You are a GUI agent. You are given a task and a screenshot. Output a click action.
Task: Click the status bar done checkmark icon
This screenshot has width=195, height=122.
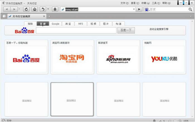[x=4, y=121]
